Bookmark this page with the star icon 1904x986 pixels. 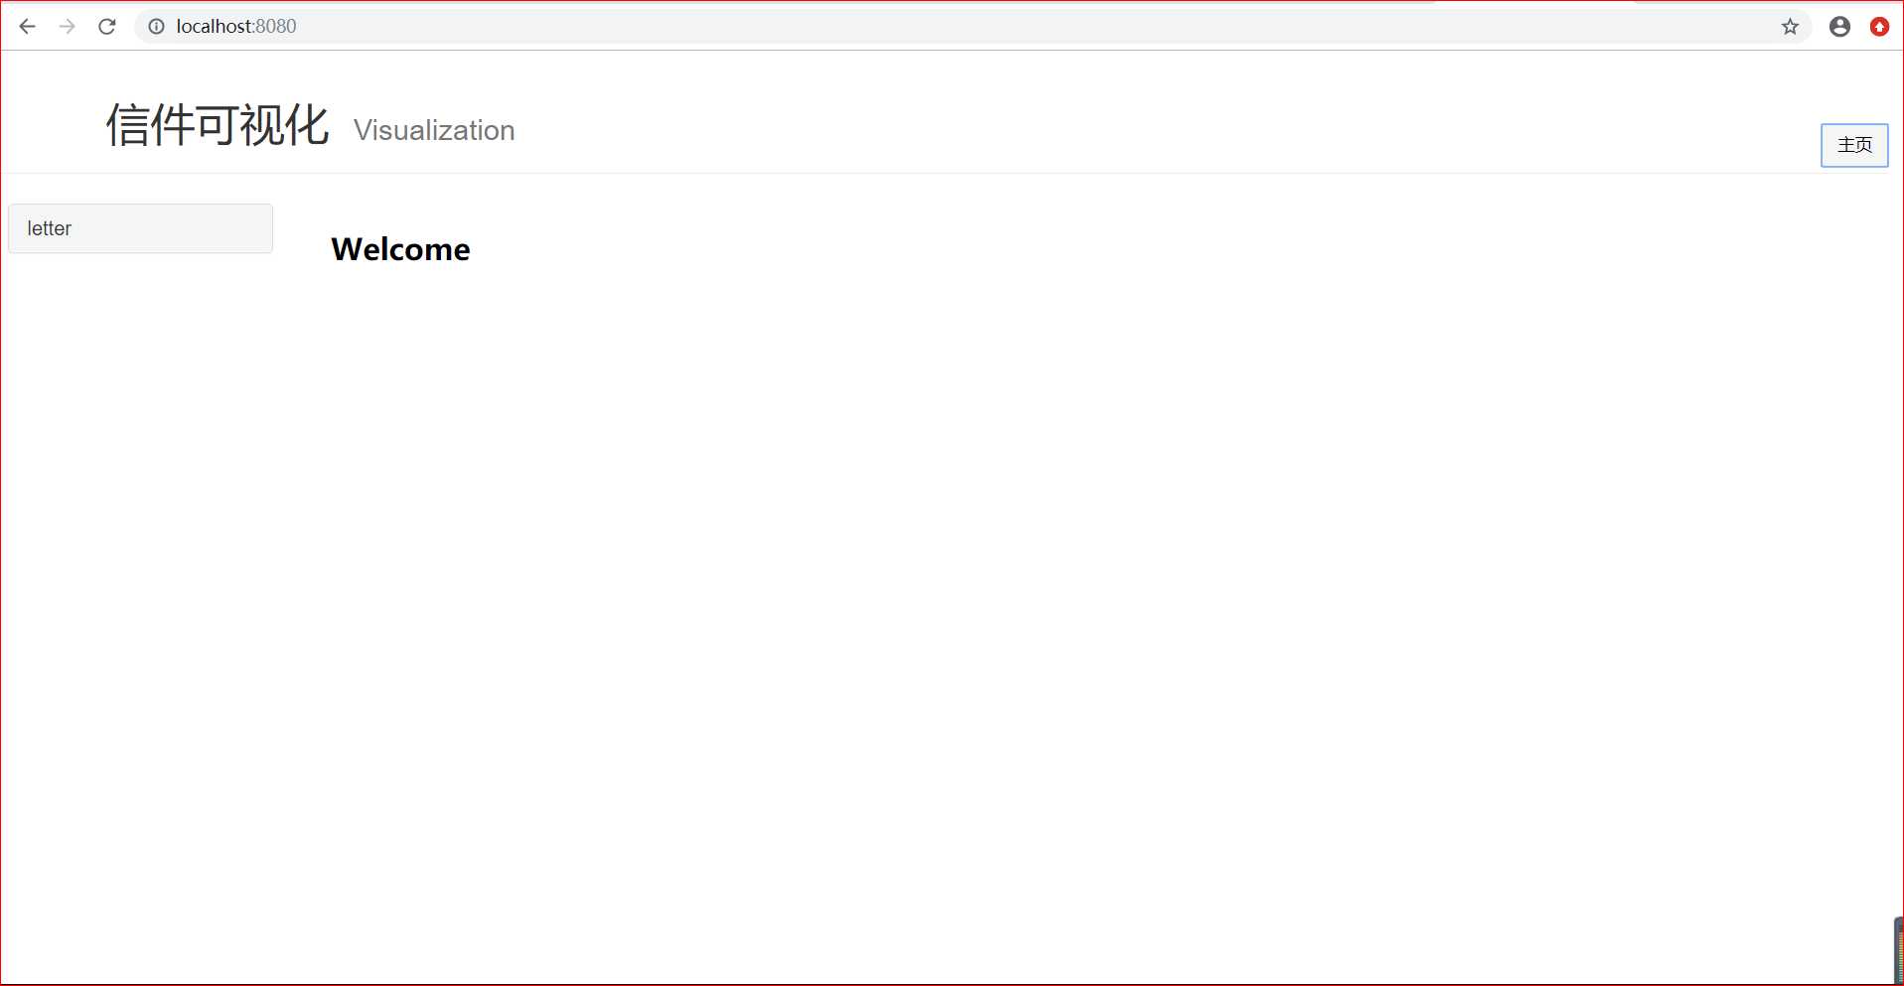(1790, 27)
